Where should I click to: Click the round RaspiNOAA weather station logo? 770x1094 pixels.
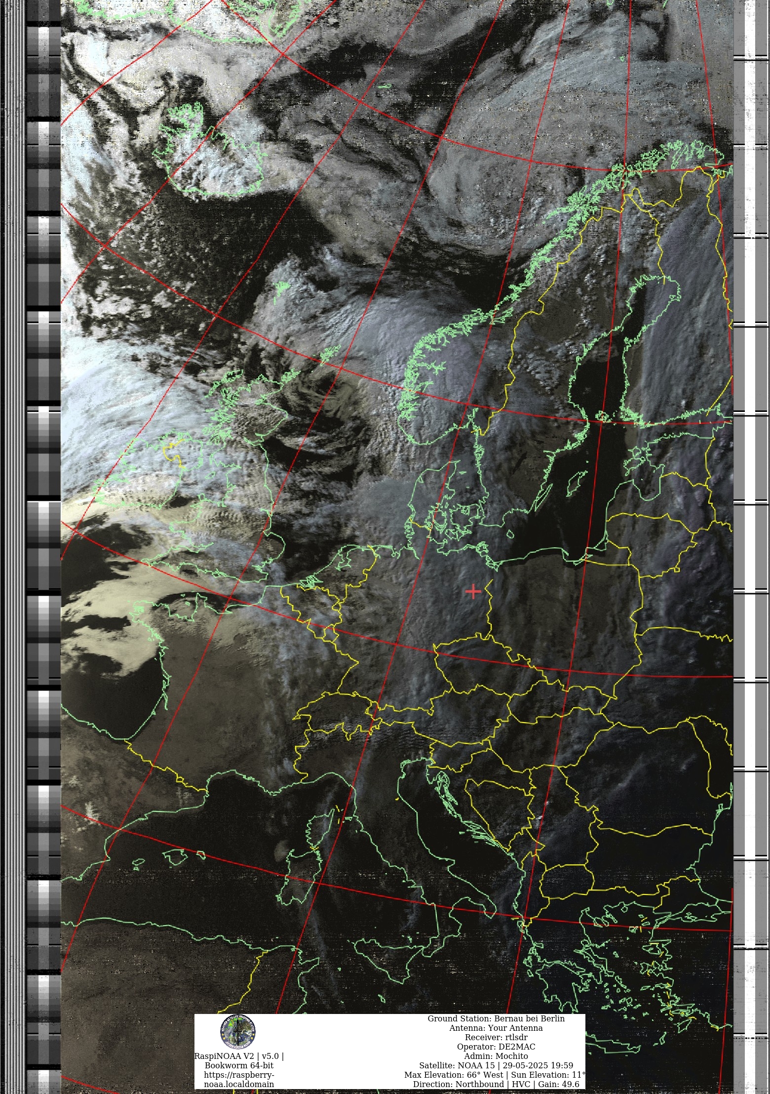[x=238, y=1032]
